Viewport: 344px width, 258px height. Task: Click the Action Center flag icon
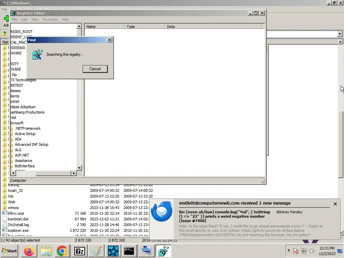click(x=296, y=251)
